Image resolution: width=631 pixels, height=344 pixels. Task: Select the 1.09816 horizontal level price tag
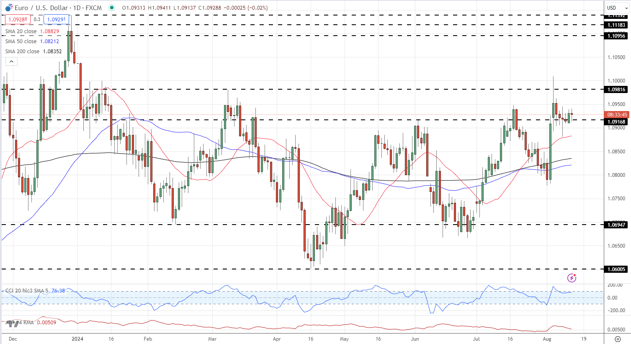point(616,89)
